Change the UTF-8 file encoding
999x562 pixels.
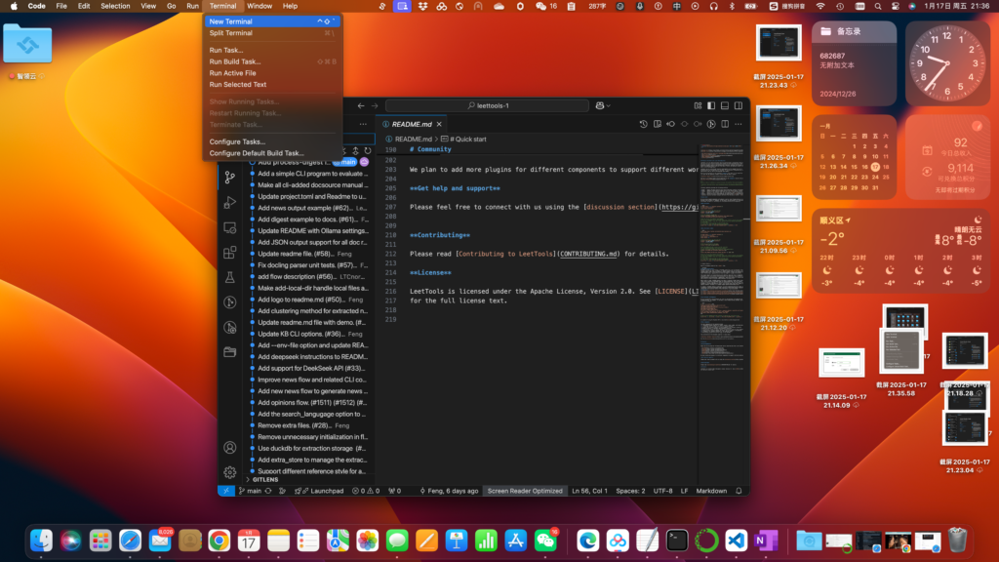pyautogui.click(x=662, y=491)
